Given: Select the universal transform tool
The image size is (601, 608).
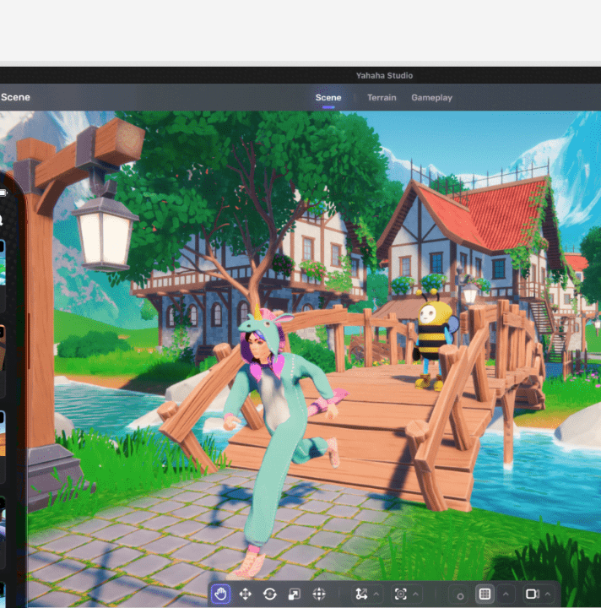Looking at the screenshot, I should pos(319,594).
